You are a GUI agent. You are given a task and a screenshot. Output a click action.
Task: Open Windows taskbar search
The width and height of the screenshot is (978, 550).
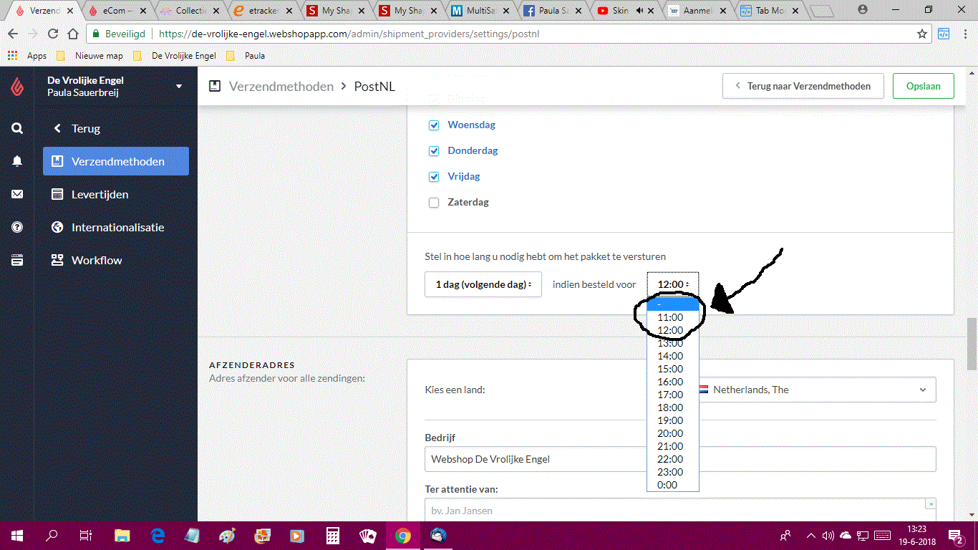coord(52,535)
